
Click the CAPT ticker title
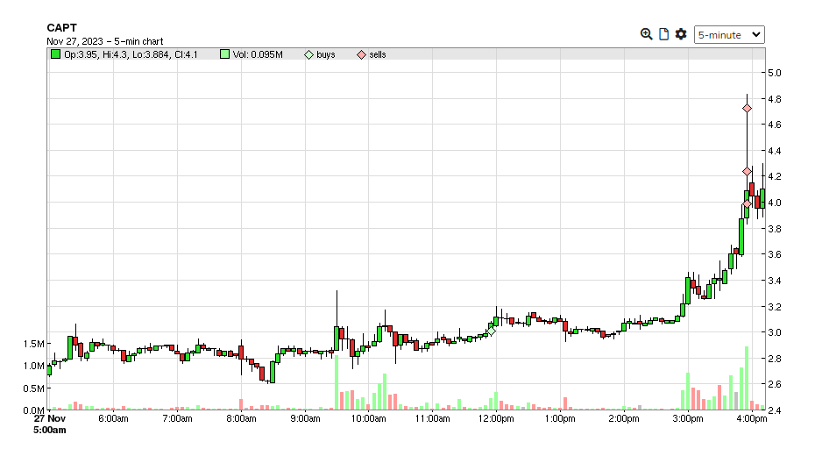(x=62, y=28)
